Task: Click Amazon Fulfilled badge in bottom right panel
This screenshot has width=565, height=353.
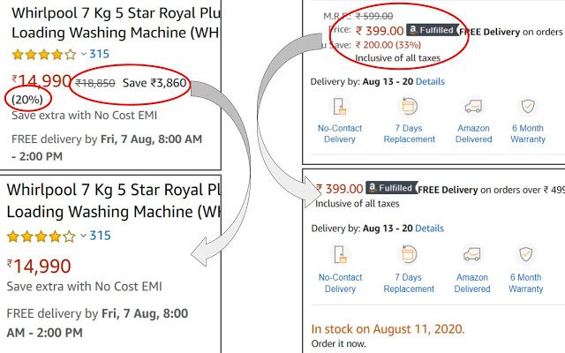Action: point(391,188)
